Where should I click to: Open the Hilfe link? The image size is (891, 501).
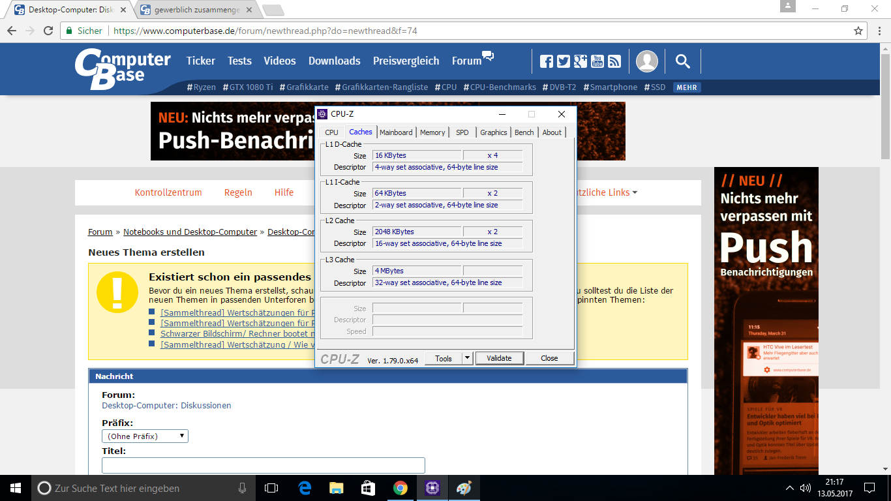[284, 192]
